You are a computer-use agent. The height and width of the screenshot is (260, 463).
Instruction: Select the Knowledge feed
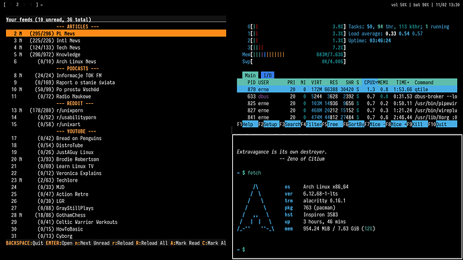(x=116, y=54)
